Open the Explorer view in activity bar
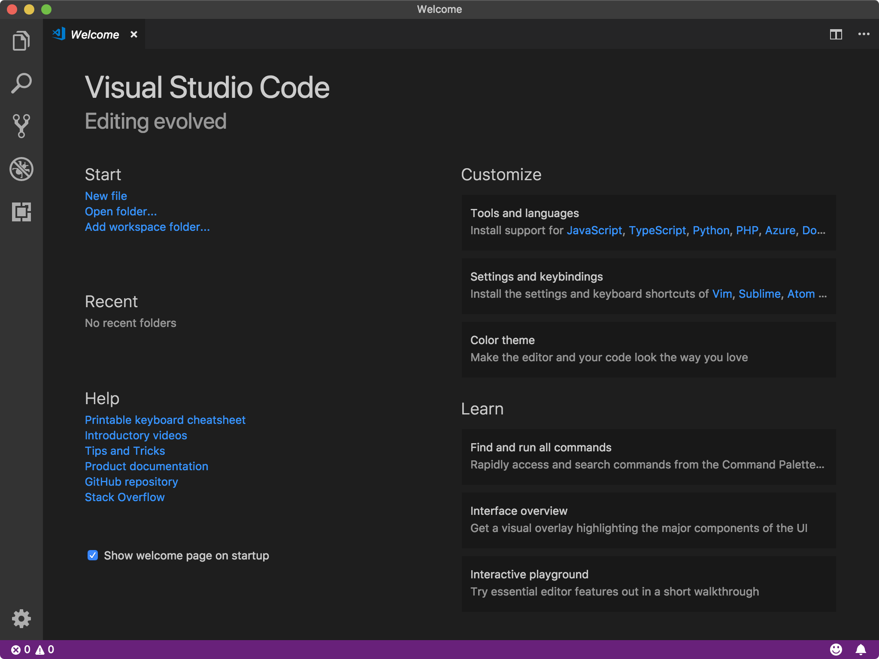879x659 pixels. (x=21, y=41)
